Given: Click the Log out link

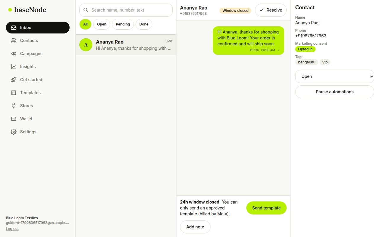Looking at the screenshot, I should pyautogui.click(x=12, y=229).
